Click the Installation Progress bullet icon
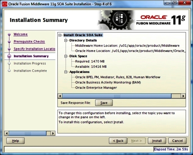This screenshot has height=155, width=193. click(9, 63)
